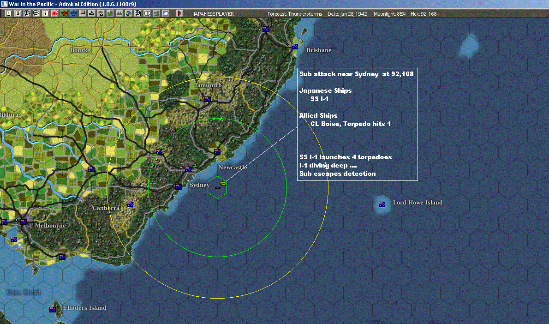Click 'SS I-1 launches 4 torpedoes' line
The height and width of the screenshot is (324, 549).
tap(346, 157)
